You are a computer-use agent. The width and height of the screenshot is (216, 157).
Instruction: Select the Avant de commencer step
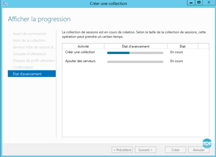[x=29, y=34]
